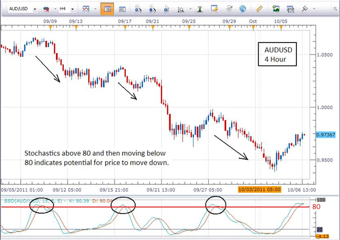Click the 100 level on stochastic axis
This screenshot has width=340, height=240.
[x=321, y=200]
